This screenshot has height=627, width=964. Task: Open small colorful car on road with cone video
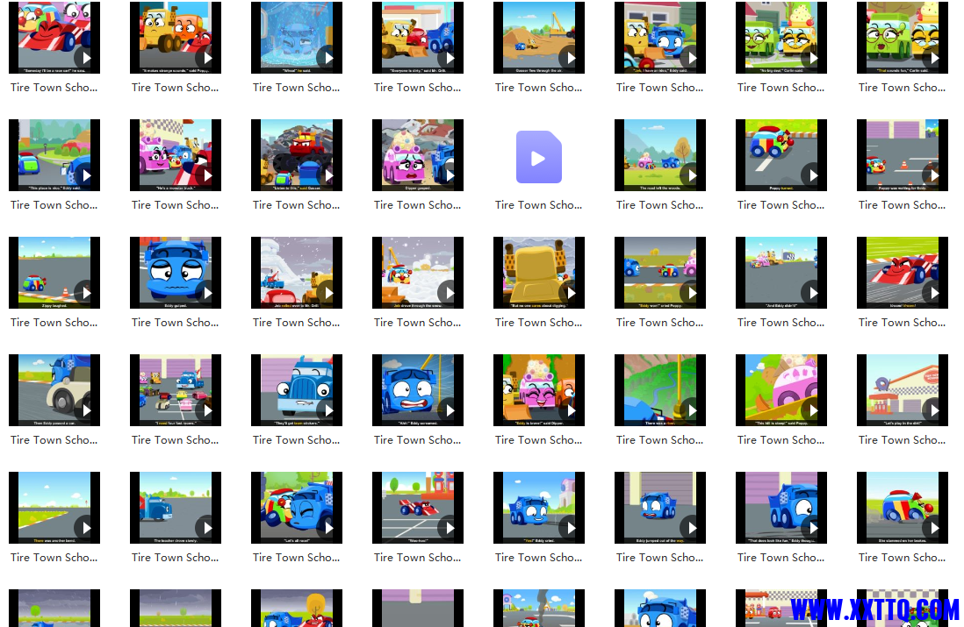click(x=54, y=272)
